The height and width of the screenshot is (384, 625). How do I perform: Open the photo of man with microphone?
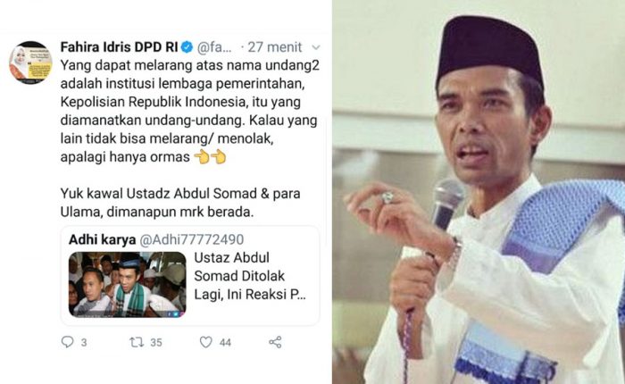point(479,192)
